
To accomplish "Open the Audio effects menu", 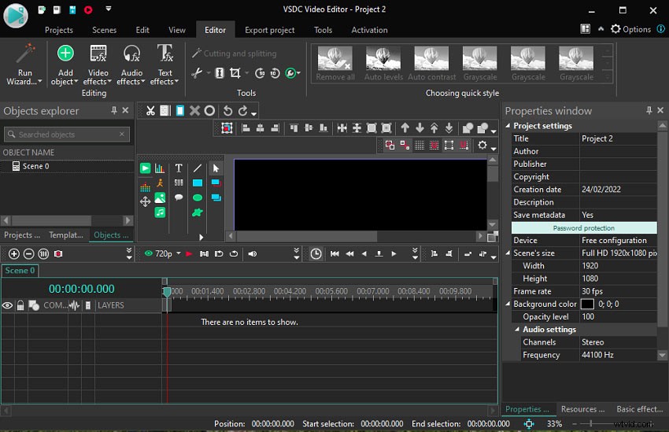I will (x=131, y=63).
